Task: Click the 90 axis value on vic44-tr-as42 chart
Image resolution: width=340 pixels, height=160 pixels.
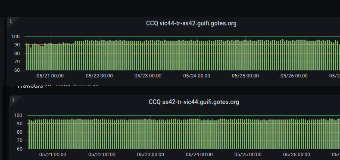Action: coord(17,45)
